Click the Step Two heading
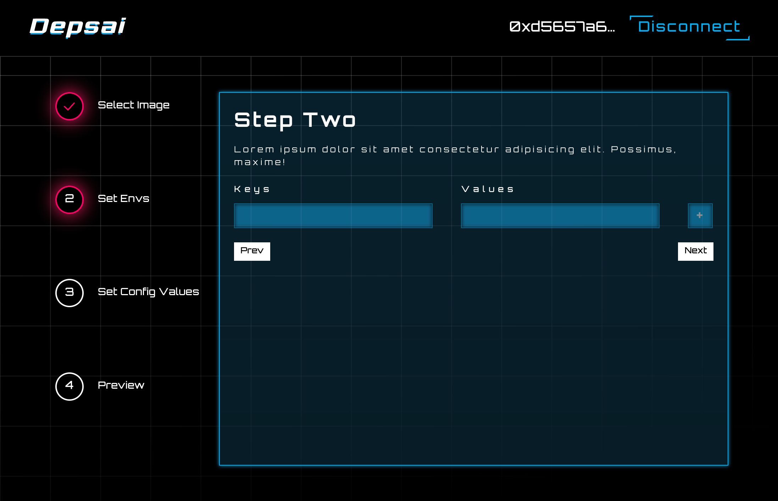The image size is (778, 501). point(295,120)
